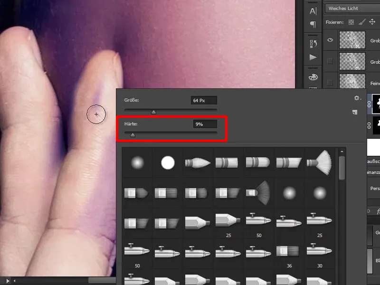This screenshot has height=285, width=380.
Task: Lock image pixels with brush icon in Fixieren
Action: click(362, 22)
